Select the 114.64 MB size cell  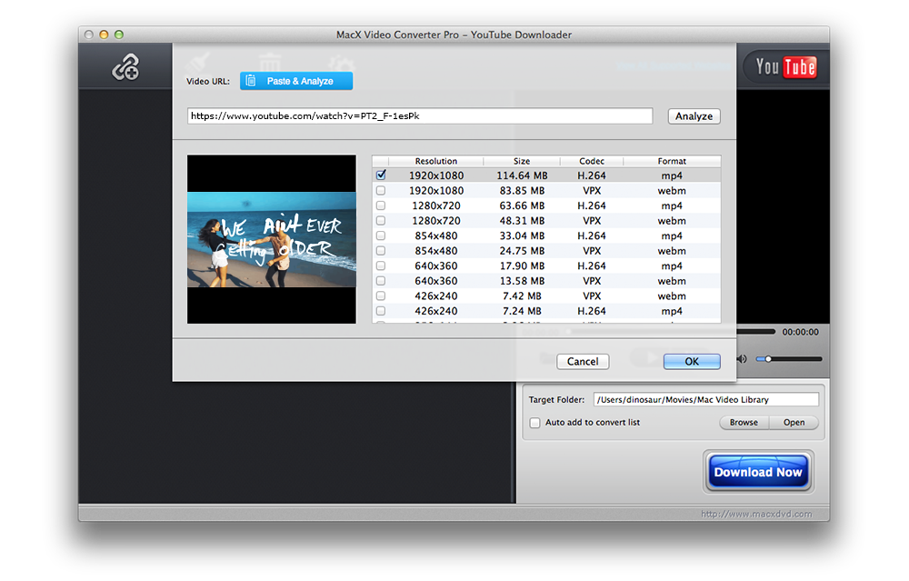tap(522, 175)
